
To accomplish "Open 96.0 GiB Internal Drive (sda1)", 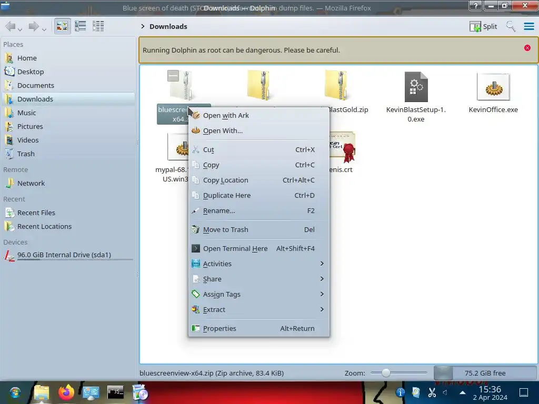I will click(69, 255).
